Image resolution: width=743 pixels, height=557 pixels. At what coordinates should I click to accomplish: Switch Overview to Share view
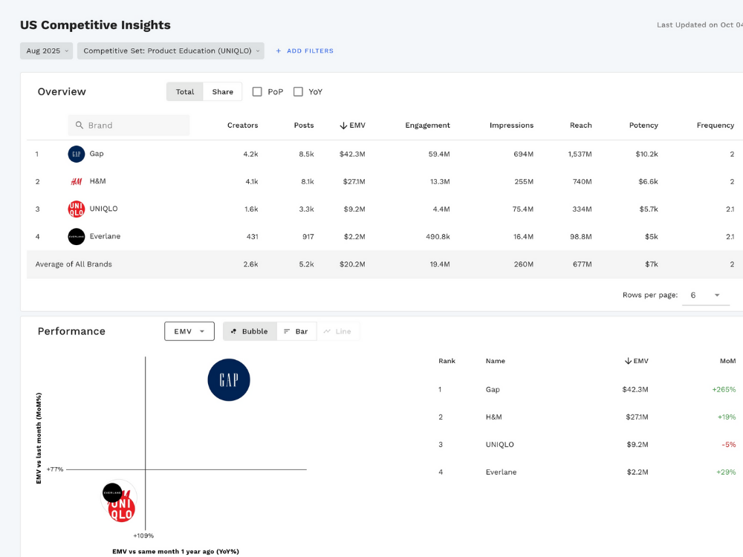tap(222, 92)
